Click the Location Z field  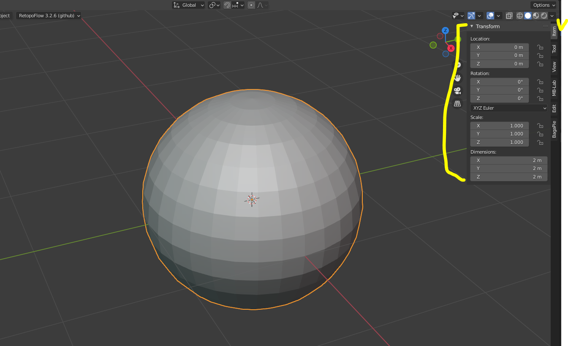click(500, 64)
